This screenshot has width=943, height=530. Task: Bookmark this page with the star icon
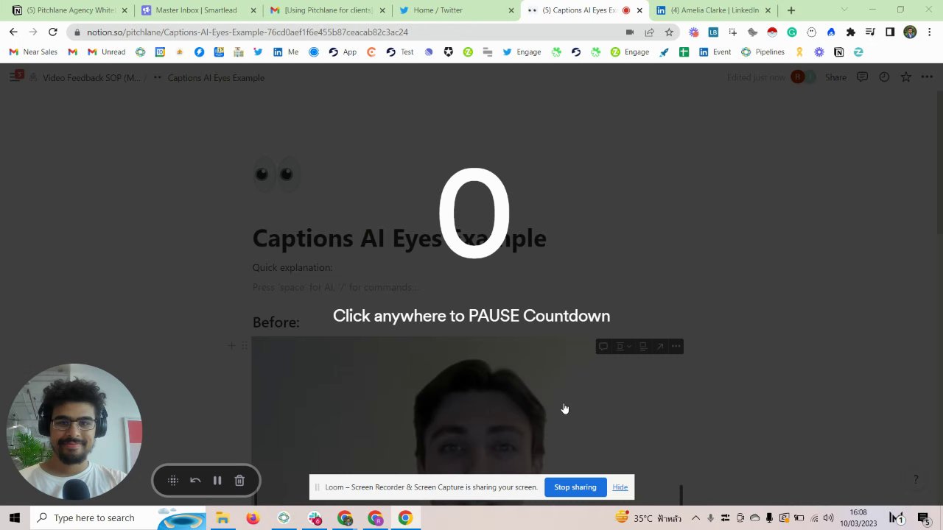[x=669, y=32]
